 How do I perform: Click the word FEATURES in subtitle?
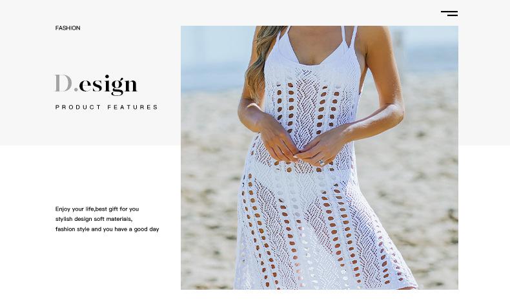(x=132, y=107)
